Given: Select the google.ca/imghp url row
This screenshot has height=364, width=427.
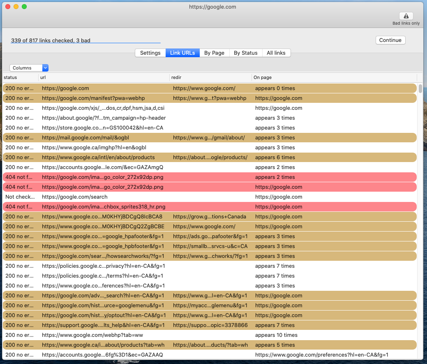Looking at the screenshot, I should click(210, 147).
